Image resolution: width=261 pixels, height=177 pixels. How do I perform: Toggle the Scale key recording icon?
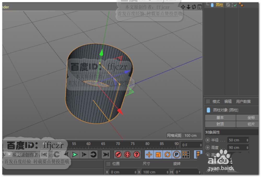click(158, 155)
